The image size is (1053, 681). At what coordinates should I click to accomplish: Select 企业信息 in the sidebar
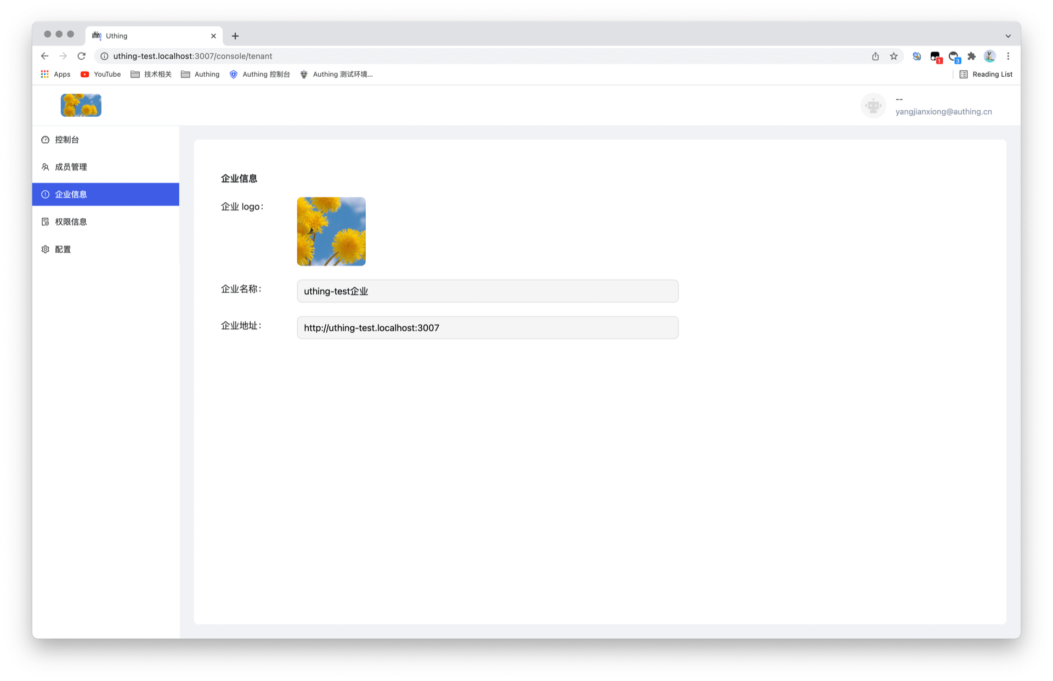(x=70, y=194)
